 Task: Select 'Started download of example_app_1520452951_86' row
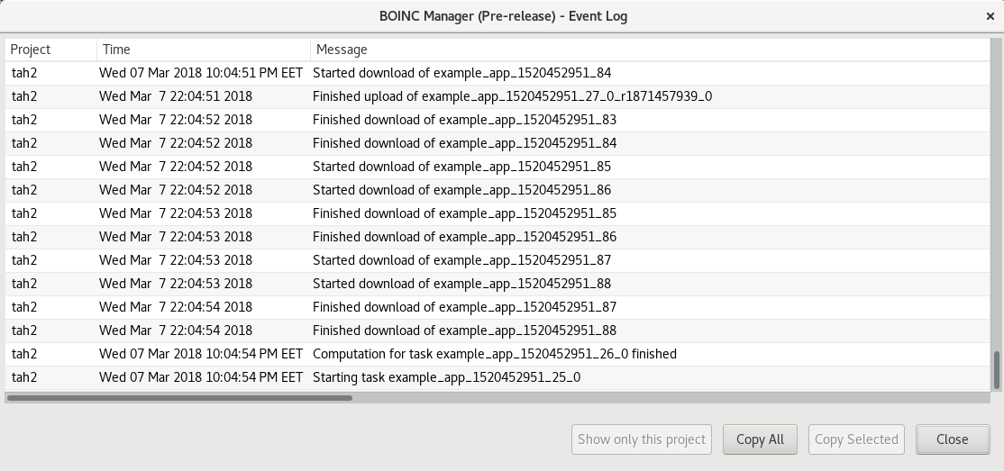click(x=497, y=190)
